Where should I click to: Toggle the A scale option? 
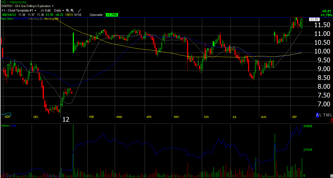tap(317, 115)
